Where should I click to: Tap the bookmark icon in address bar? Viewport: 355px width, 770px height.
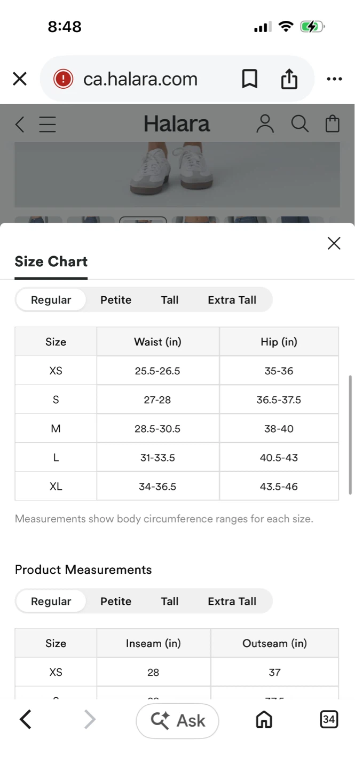249,79
